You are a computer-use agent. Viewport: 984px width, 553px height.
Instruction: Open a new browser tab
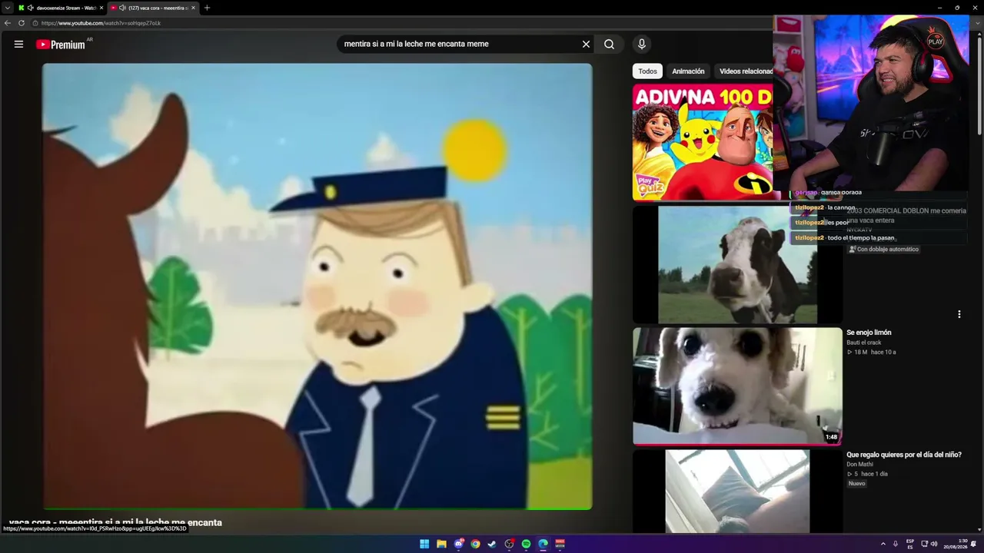(x=207, y=8)
